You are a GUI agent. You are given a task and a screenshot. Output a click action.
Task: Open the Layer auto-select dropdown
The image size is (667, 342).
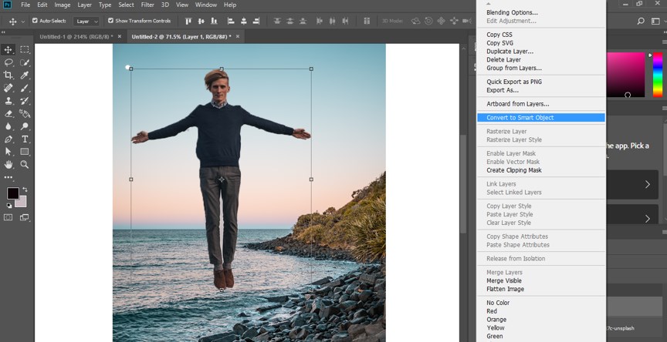(x=86, y=21)
